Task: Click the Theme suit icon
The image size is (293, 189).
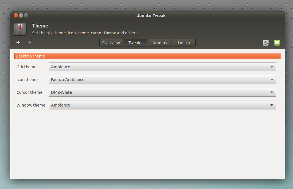Action: (20, 29)
